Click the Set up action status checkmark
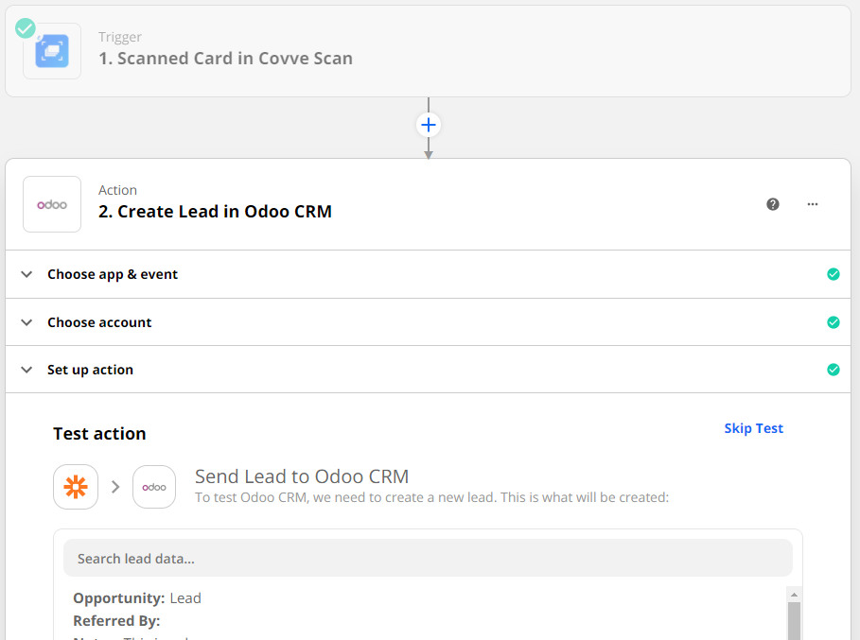This screenshot has width=860, height=640. tap(833, 370)
